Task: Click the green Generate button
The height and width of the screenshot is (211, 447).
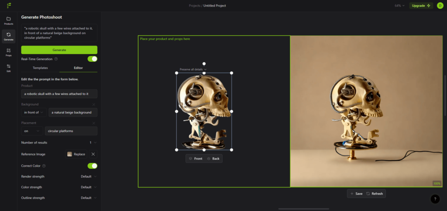Action: (x=59, y=50)
